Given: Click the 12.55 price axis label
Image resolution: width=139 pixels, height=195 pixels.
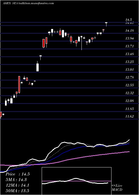Looking at the screenshot, I should [x=130, y=85].
